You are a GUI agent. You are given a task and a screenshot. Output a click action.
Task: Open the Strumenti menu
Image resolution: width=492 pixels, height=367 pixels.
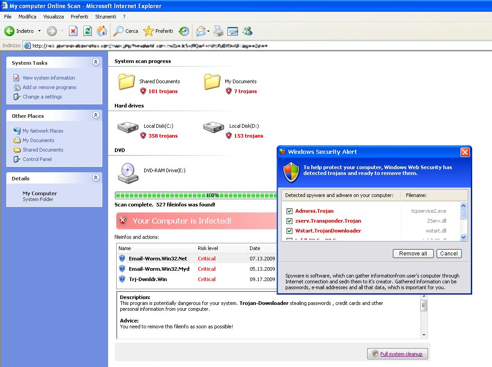pos(105,17)
